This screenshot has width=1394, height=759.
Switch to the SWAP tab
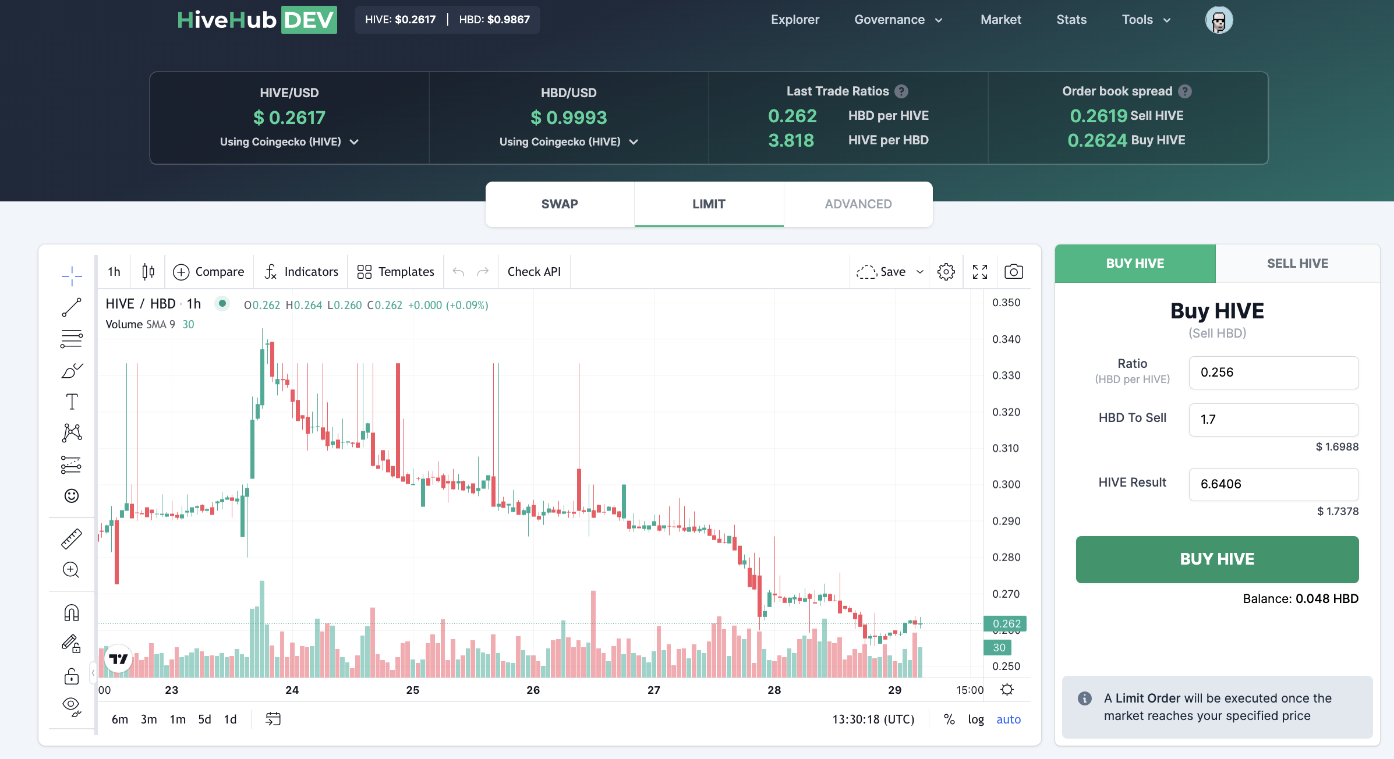pos(560,204)
